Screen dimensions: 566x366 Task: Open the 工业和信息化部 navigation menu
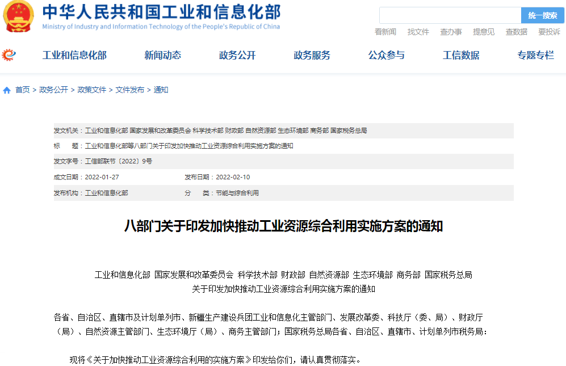(x=74, y=55)
